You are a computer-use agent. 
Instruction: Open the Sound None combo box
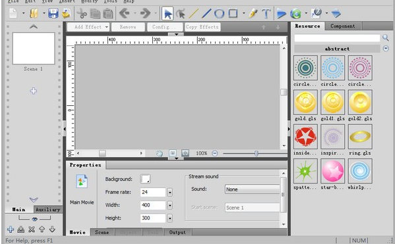pyautogui.click(x=252, y=189)
